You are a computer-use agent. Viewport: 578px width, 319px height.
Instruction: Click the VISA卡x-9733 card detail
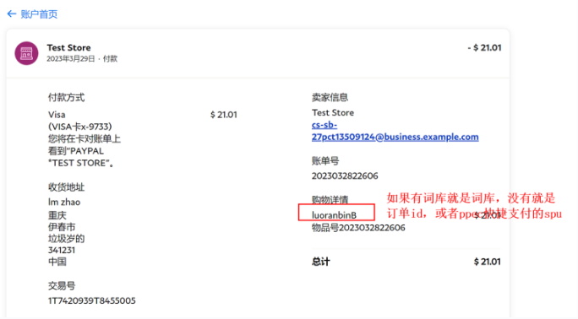pyautogui.click(x=80, y=127)
